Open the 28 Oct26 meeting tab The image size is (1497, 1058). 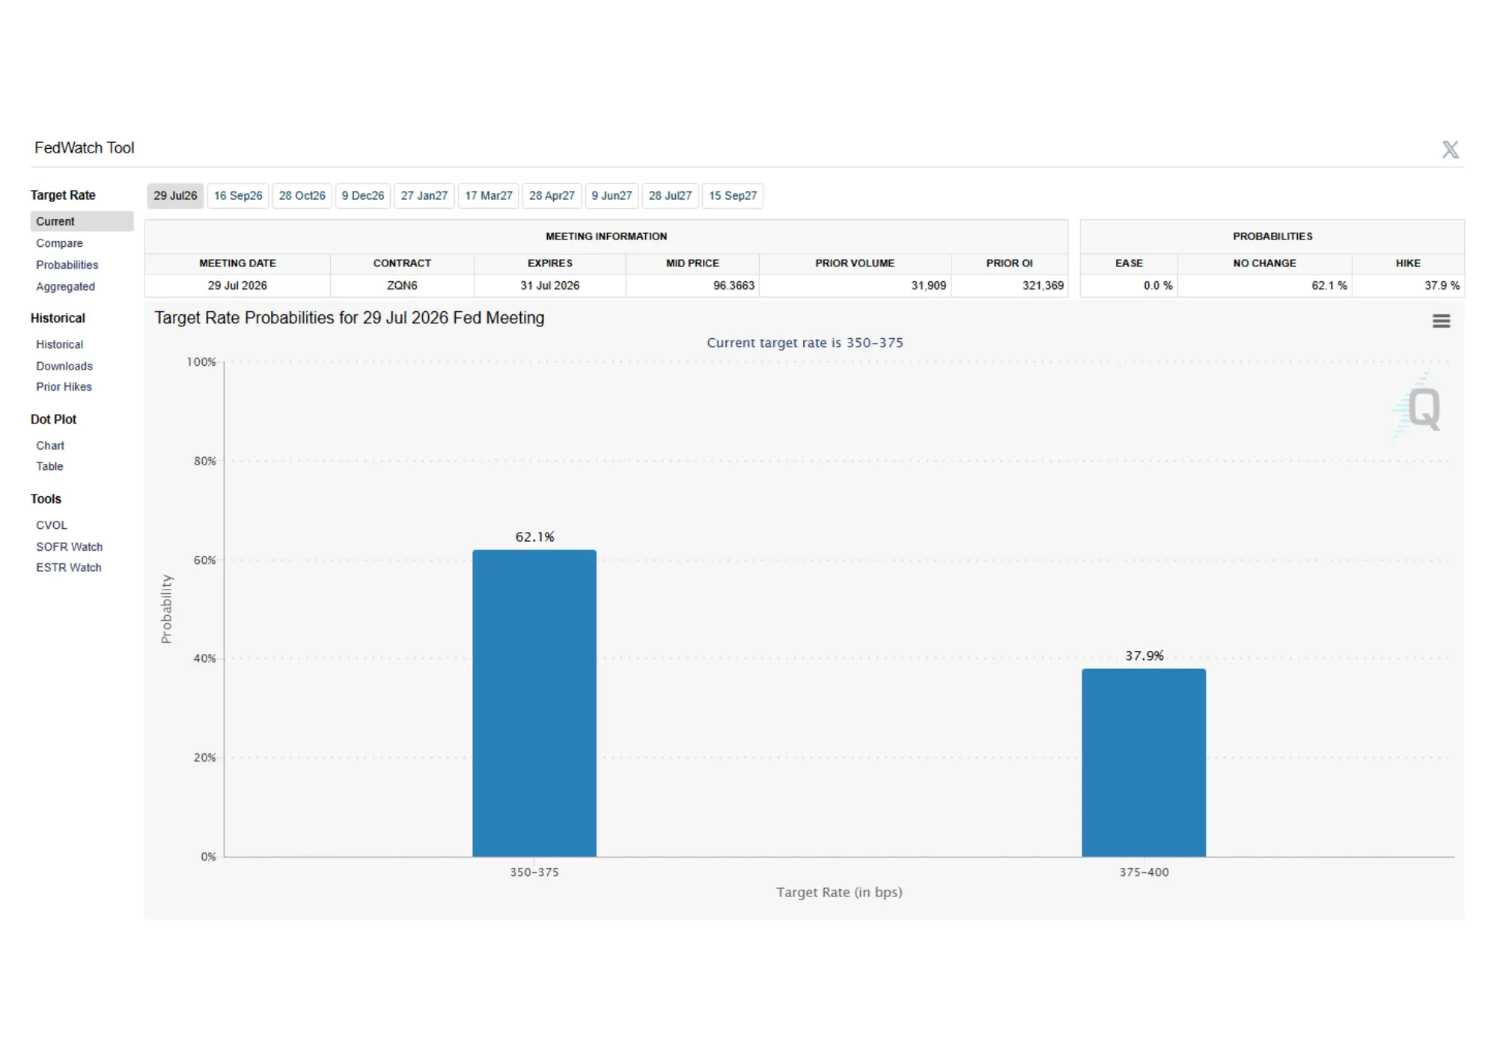click(x=302, y=196)
